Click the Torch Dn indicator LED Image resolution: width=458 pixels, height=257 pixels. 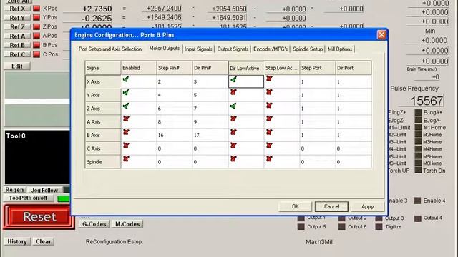pyautogui.click(x=418, y=171)
